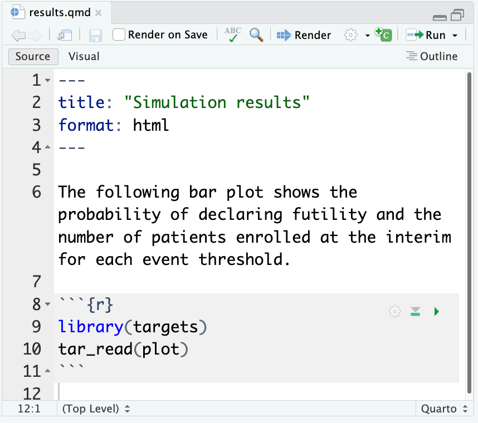Run current chunk with the green play icon
The image size is (478, 423).
(x=437, y=312)
